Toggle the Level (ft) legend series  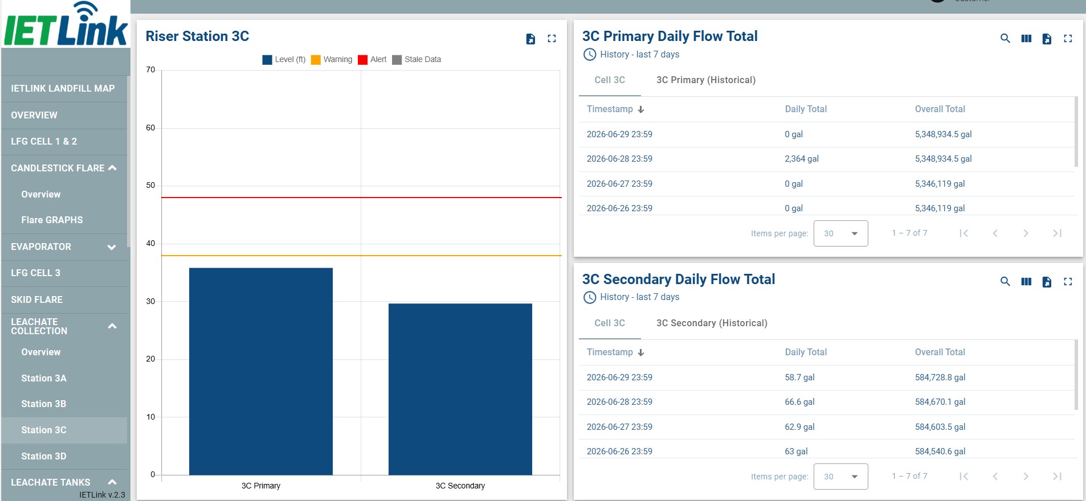tap(284, 59)
